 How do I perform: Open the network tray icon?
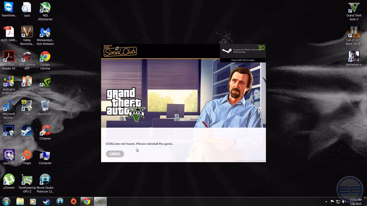click(x=338, y=202)
